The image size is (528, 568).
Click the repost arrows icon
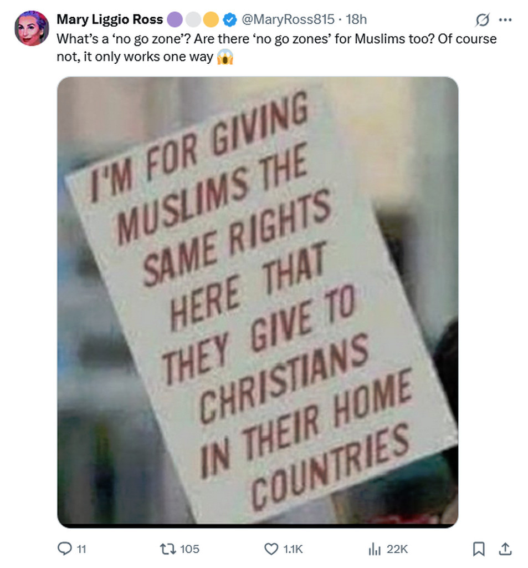(x=168, y=549)
